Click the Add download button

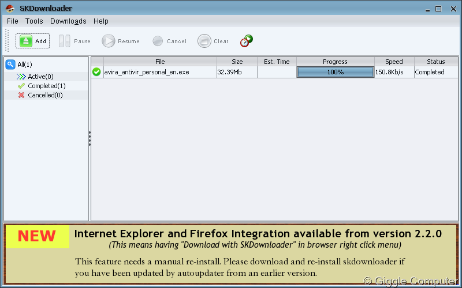tap(32, 41)
